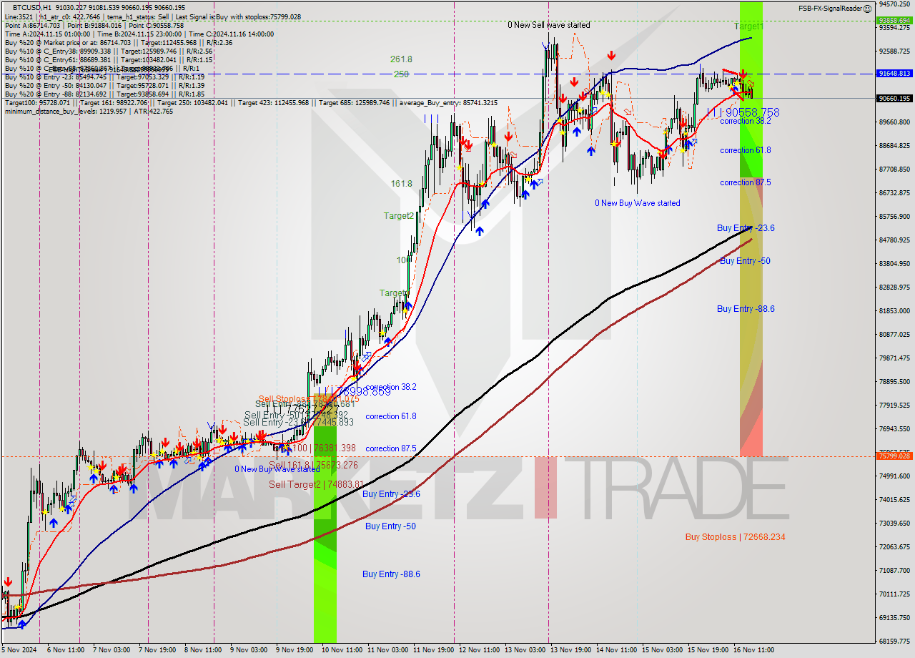Click the 89660.780 price scale value
The width and height of the screenshot is (915, 658).
click(x=894, y=122)
